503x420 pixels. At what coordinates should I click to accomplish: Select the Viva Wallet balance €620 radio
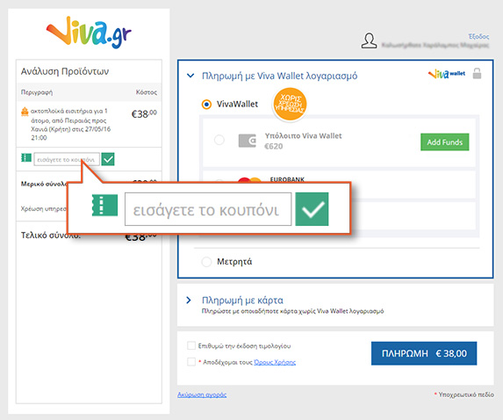click(219, 140)
